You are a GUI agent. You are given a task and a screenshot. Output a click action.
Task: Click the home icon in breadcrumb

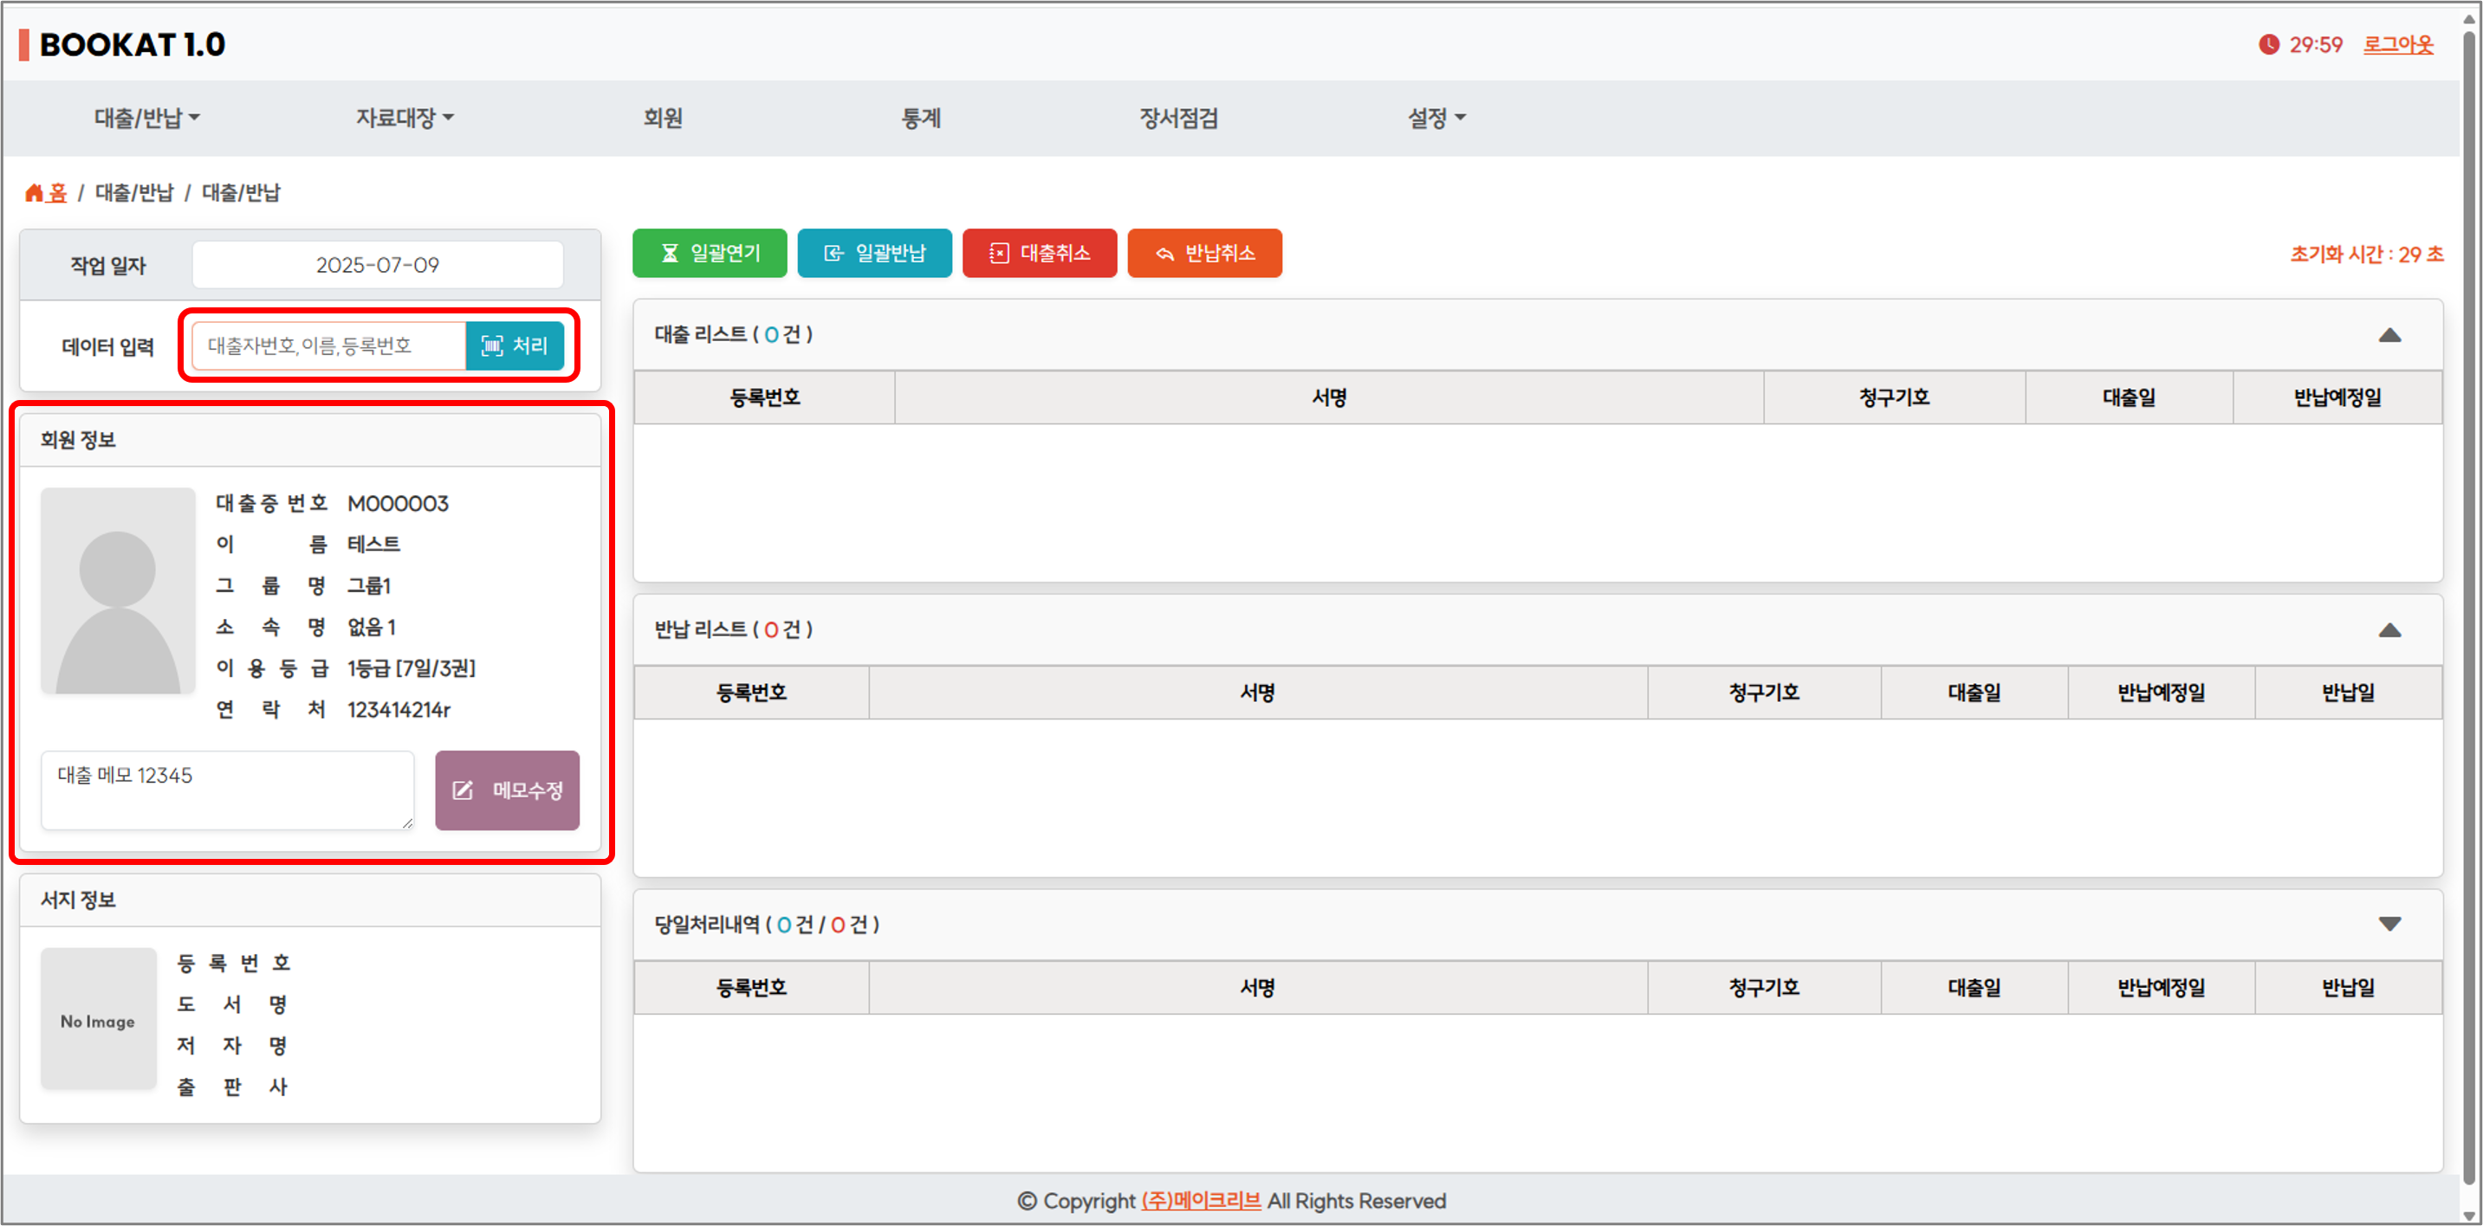35,192
